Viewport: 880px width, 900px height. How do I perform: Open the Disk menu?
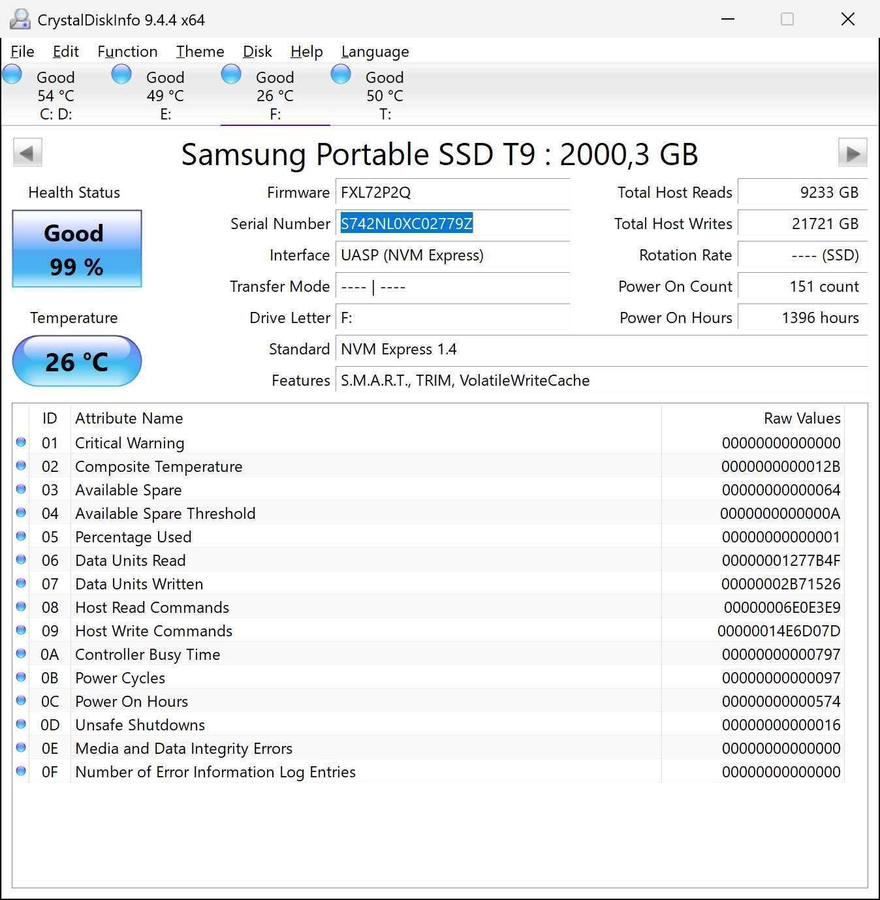[257, 52]
